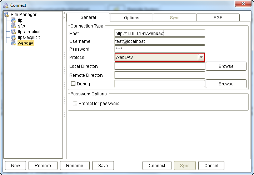Toggle Prompt for password checkbox
The width and height of the screenshot is (254, 175).
(x=75, y=104)
